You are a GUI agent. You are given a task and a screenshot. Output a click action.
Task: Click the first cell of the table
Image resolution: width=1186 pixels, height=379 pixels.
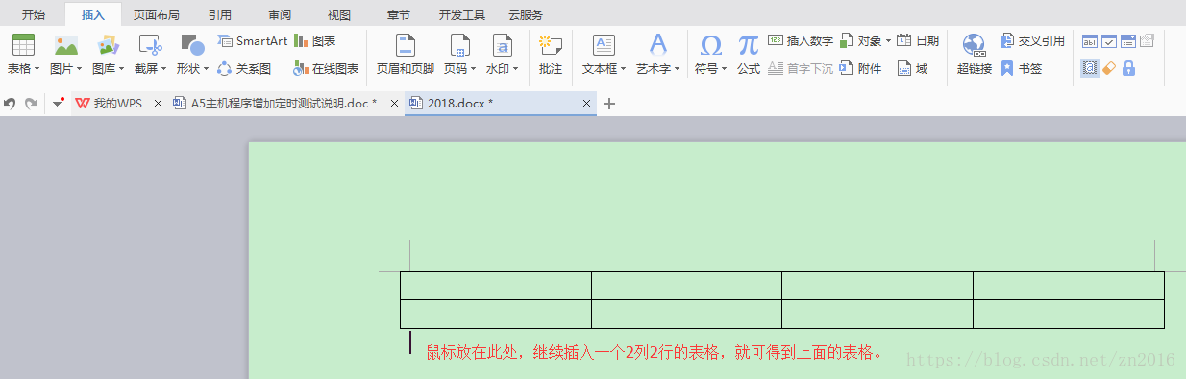point(496,286)
